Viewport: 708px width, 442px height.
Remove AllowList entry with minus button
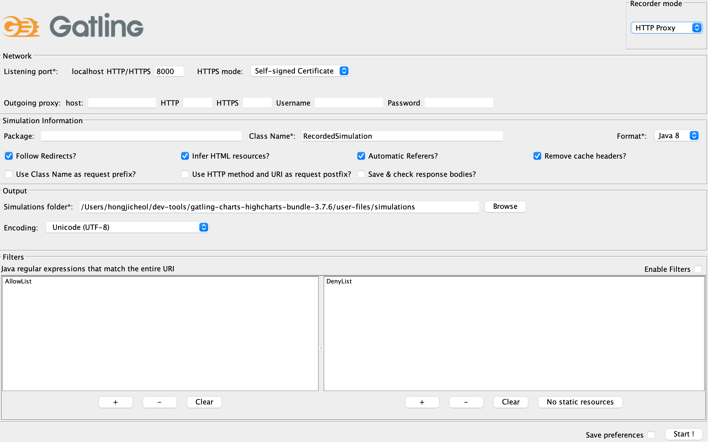[160, 402]
